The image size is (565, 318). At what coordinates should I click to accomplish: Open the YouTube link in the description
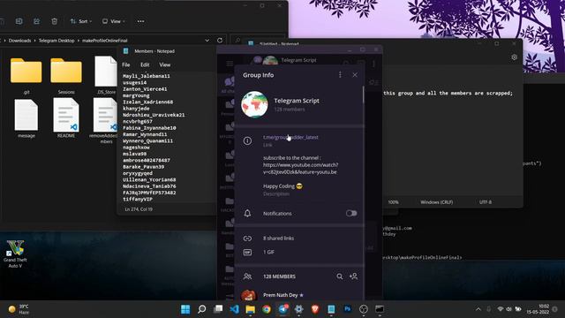300,169
